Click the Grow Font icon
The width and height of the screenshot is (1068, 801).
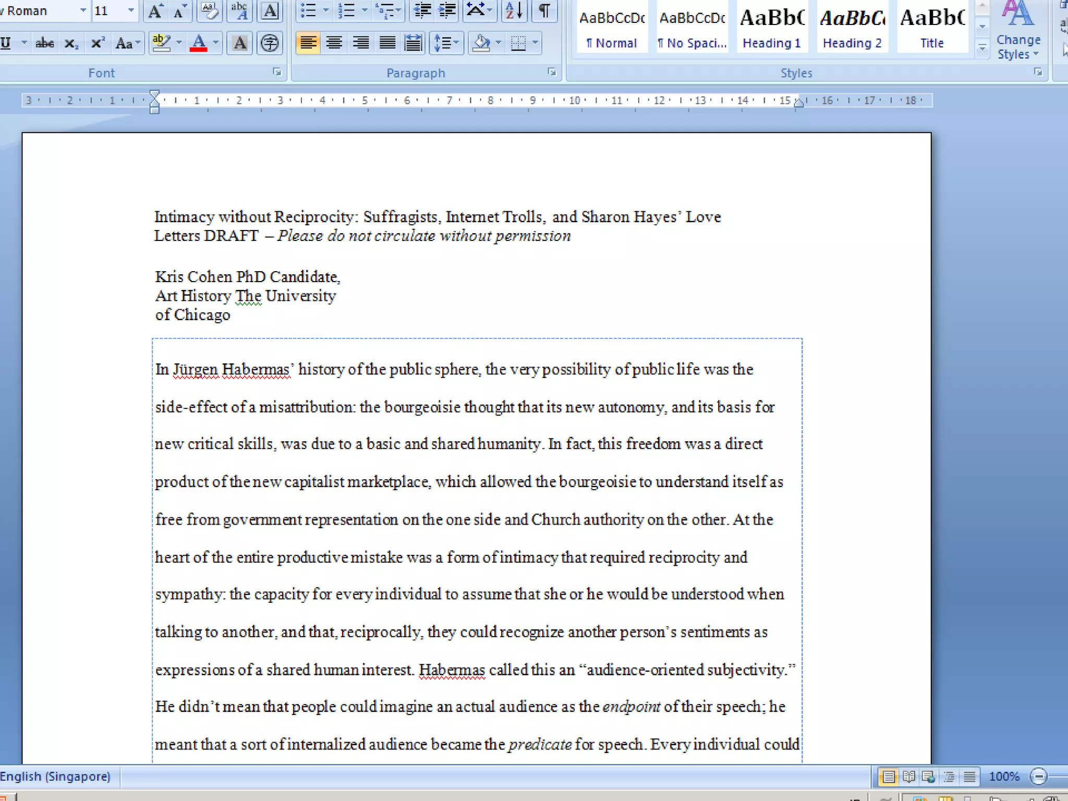coord(155,11)
